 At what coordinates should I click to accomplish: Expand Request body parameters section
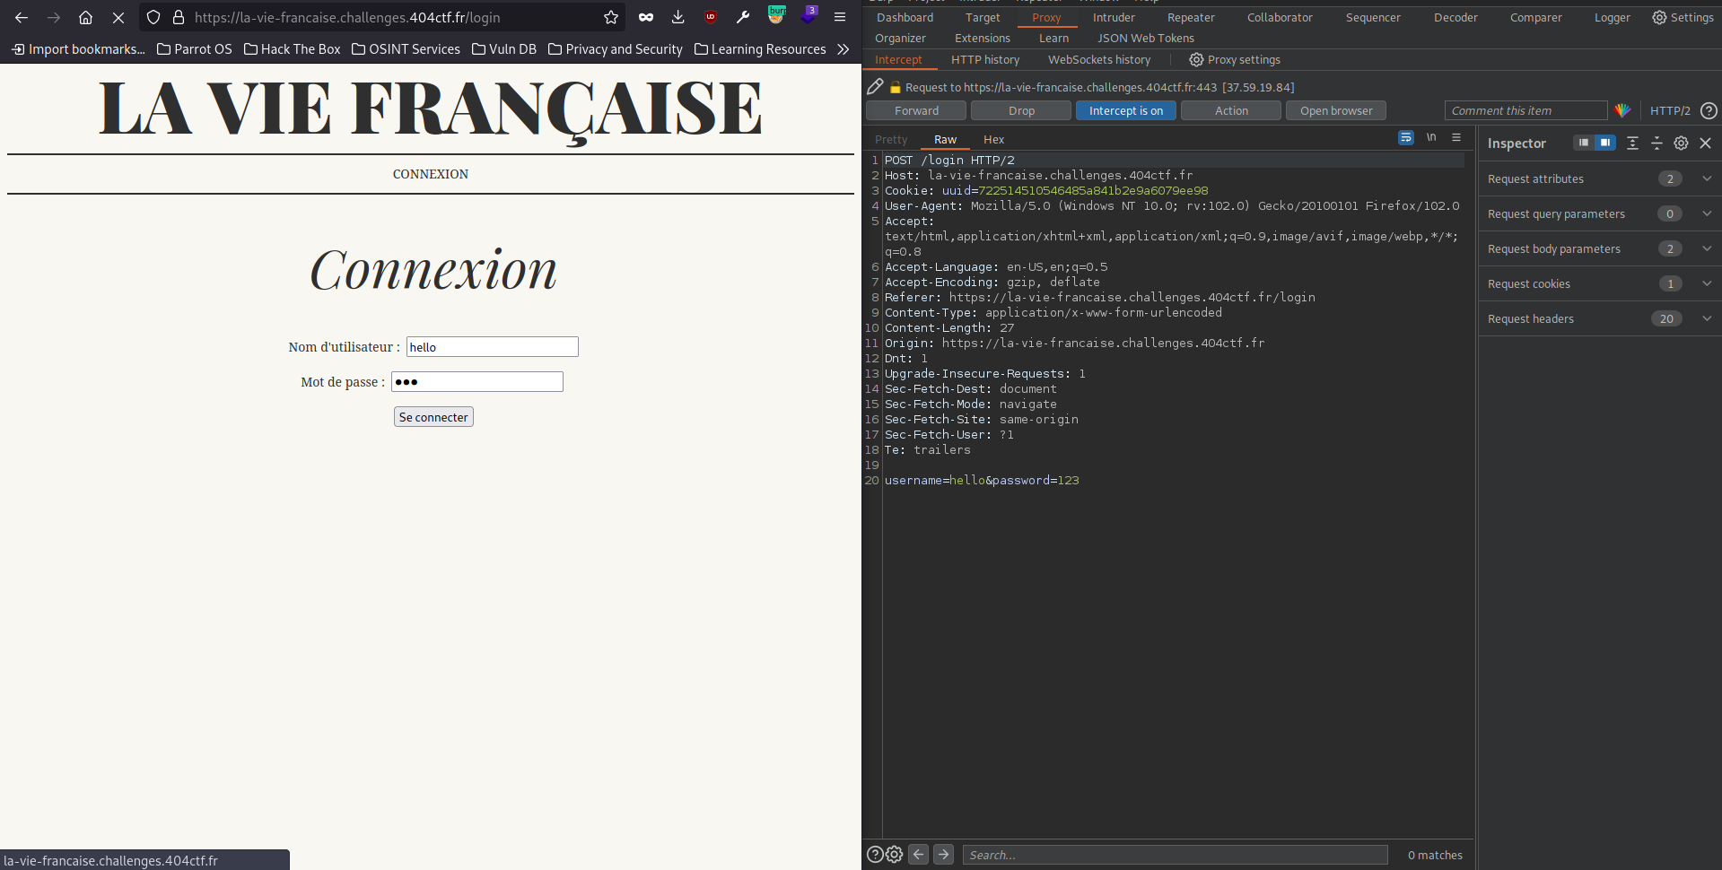coord(1707,248)
